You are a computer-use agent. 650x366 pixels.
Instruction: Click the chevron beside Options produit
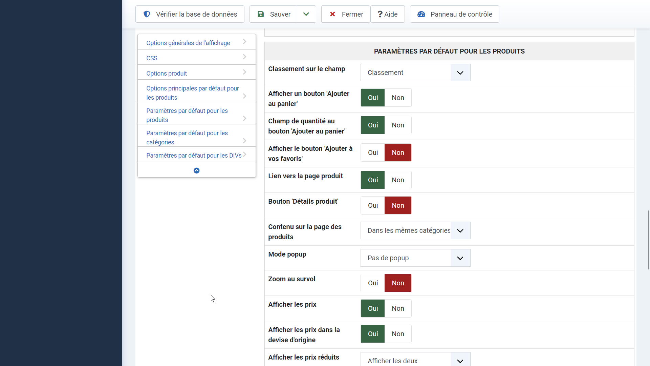pos(244,72)
